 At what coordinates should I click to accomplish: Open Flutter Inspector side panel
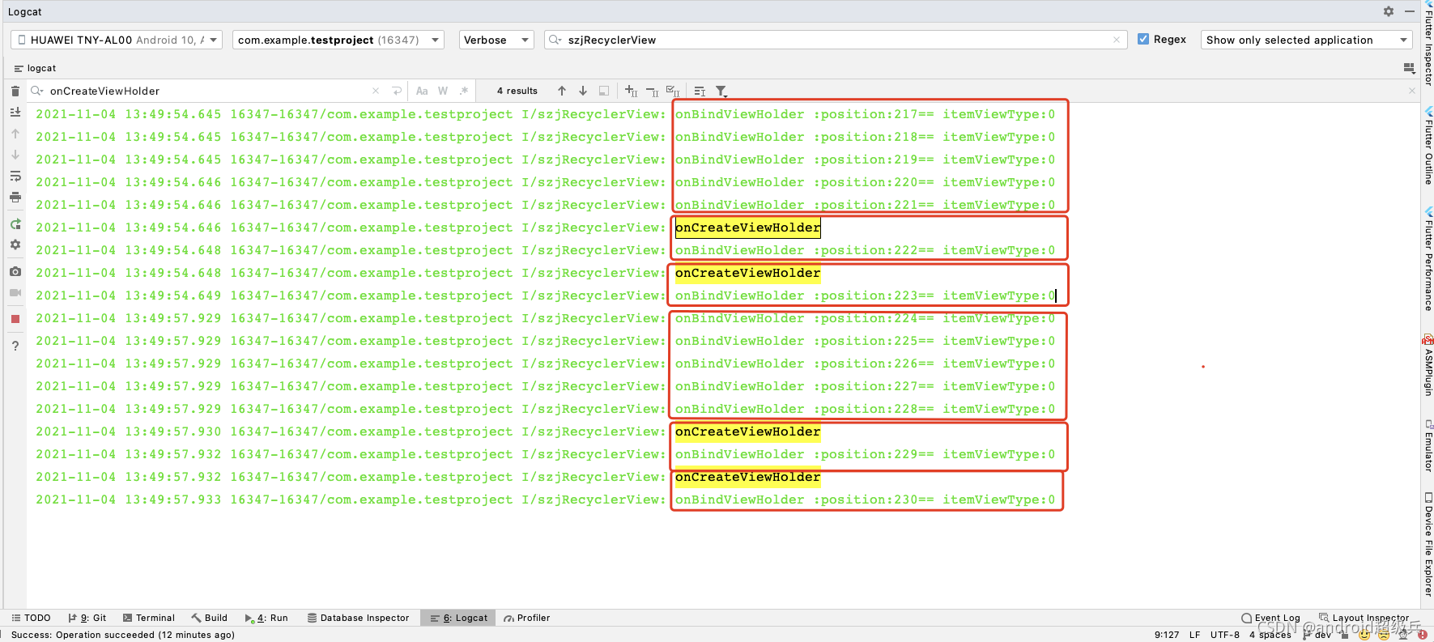[x=1428, y=45]
